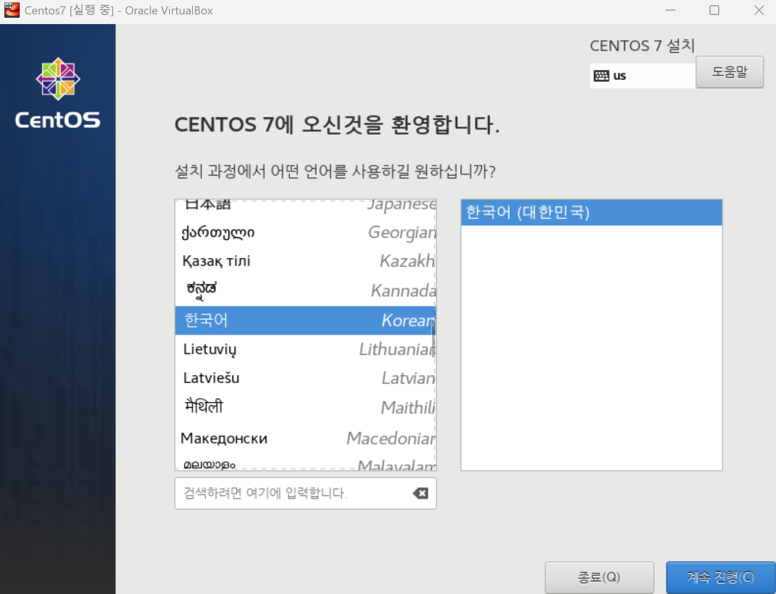Select Latviešu Latvian language row
The height and width of the screenshot is (594, 776).
pos(305,378)
